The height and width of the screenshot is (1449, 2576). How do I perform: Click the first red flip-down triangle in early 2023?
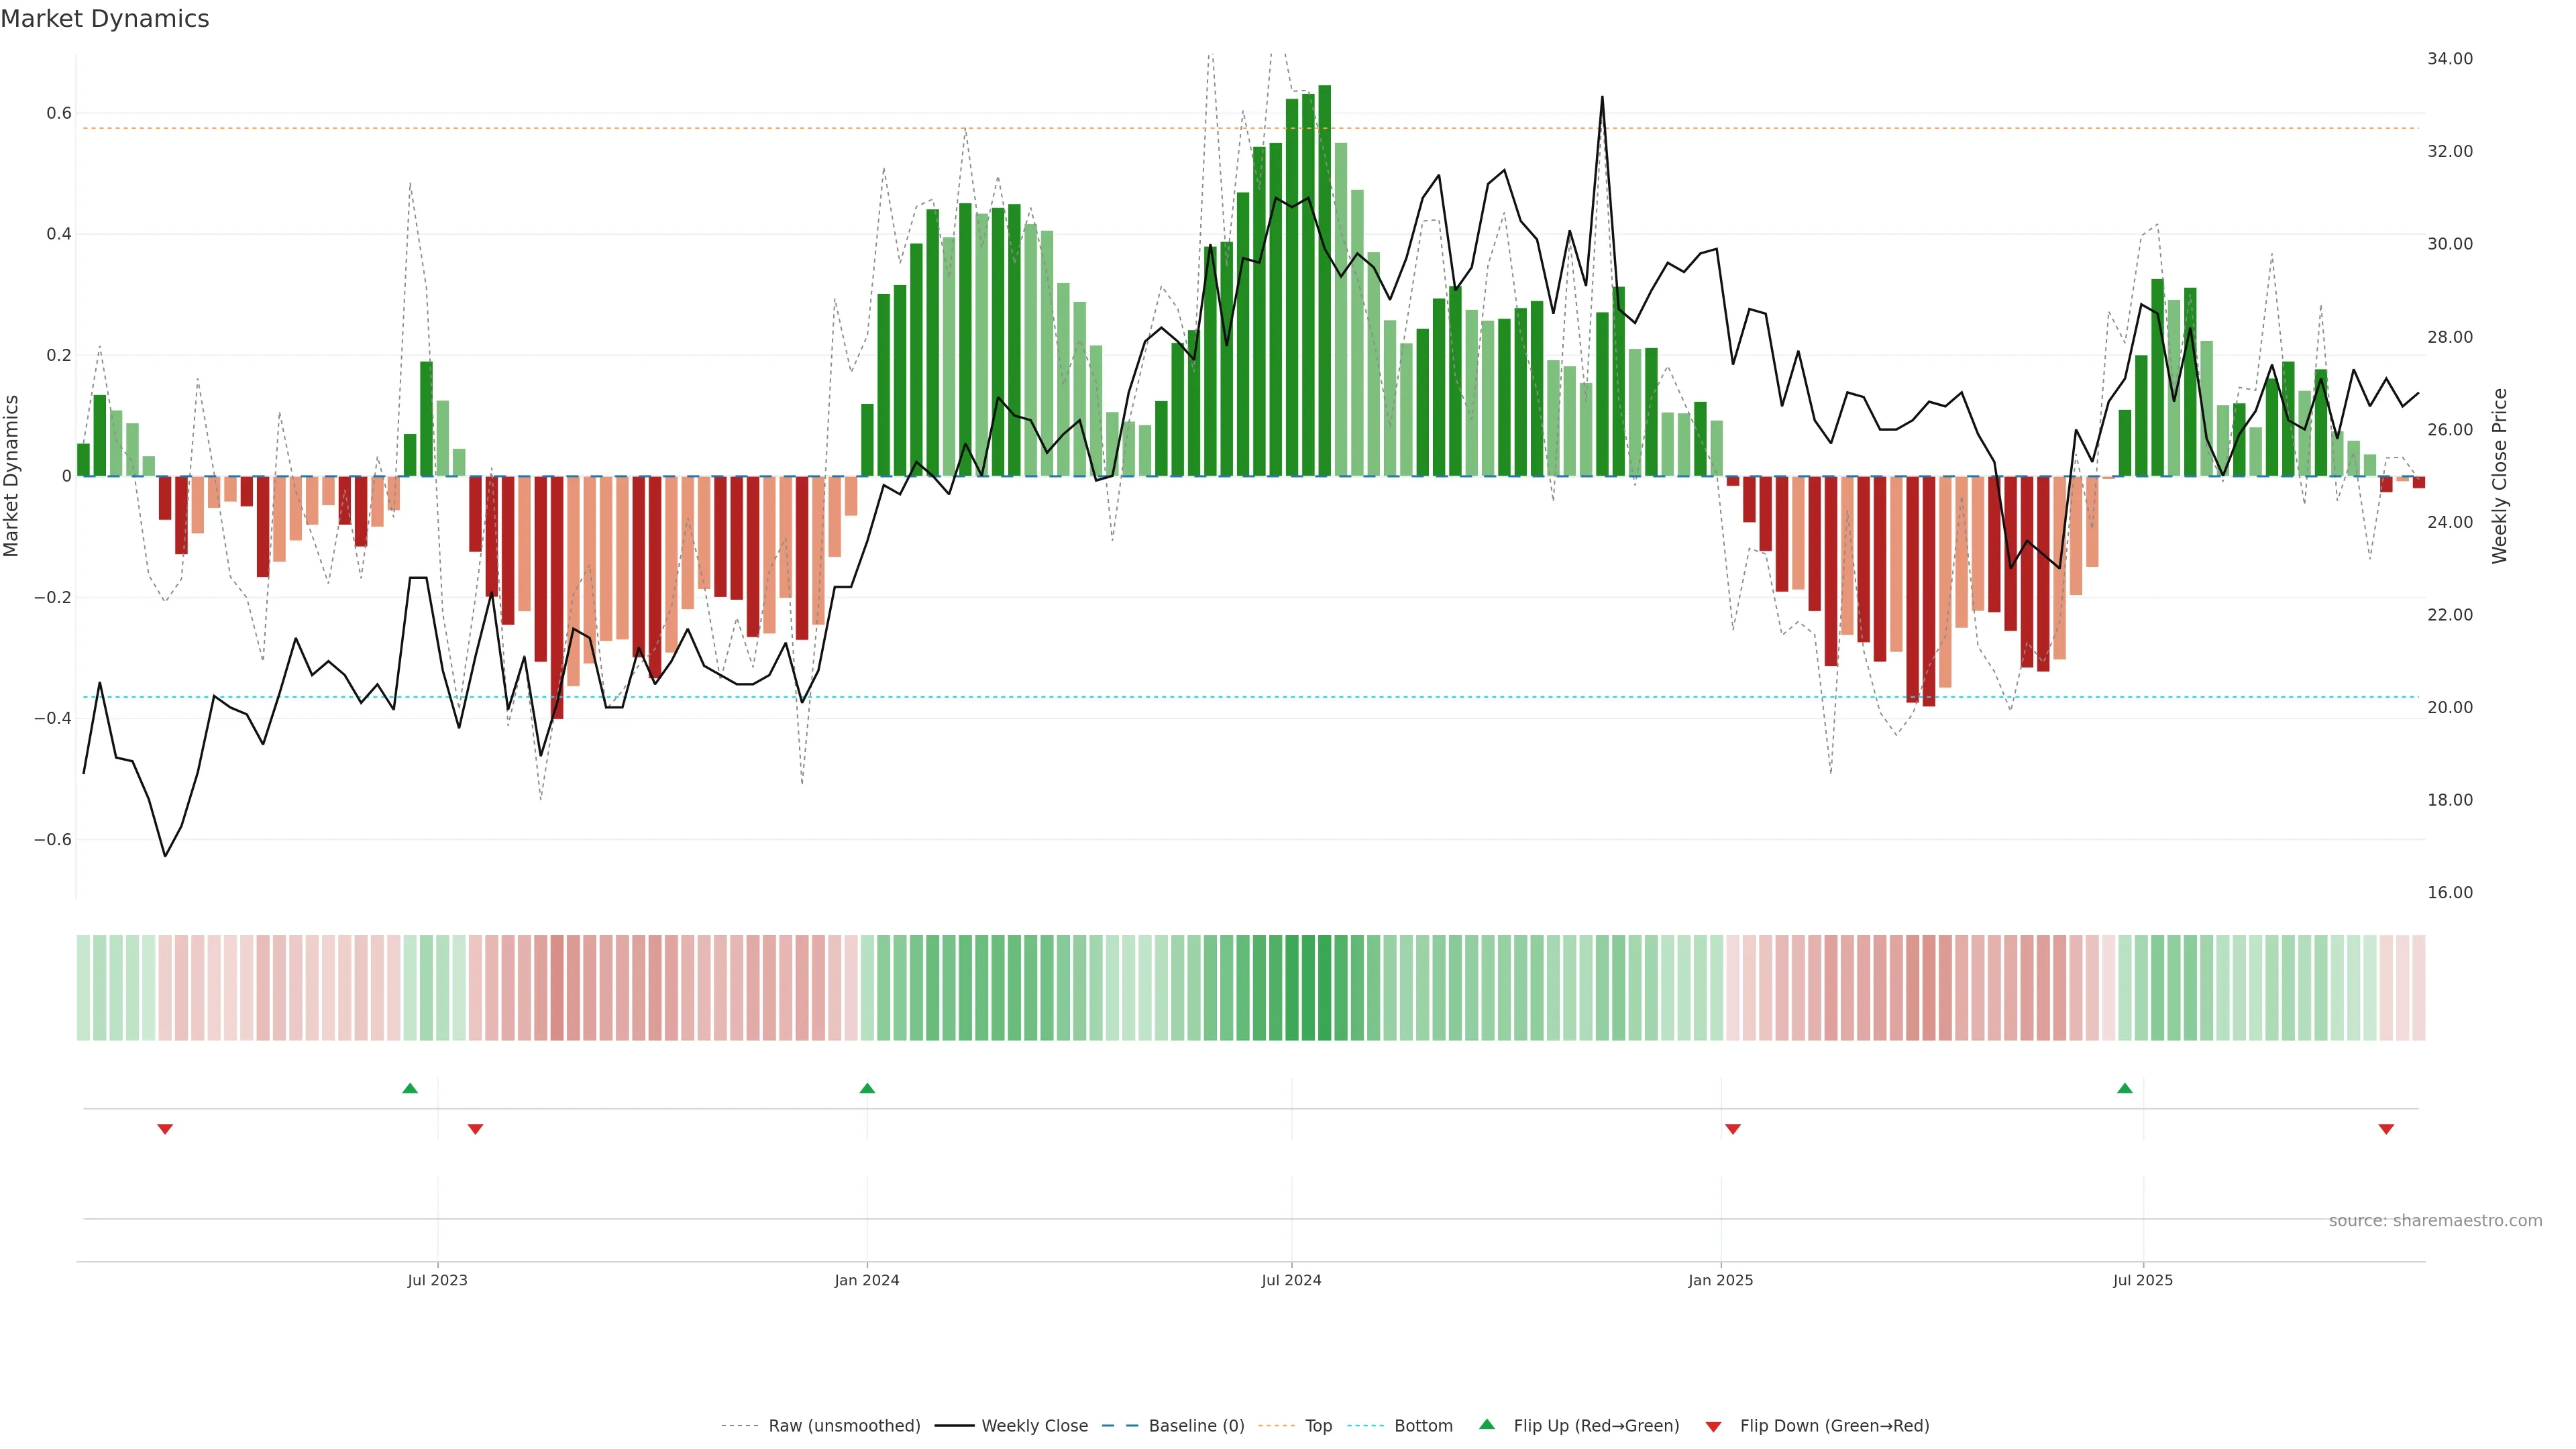click(165, 1129)
